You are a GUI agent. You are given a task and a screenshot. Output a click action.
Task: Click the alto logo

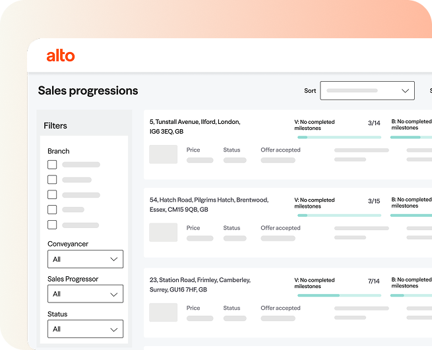pyautogui.click(x=61, y=56)
